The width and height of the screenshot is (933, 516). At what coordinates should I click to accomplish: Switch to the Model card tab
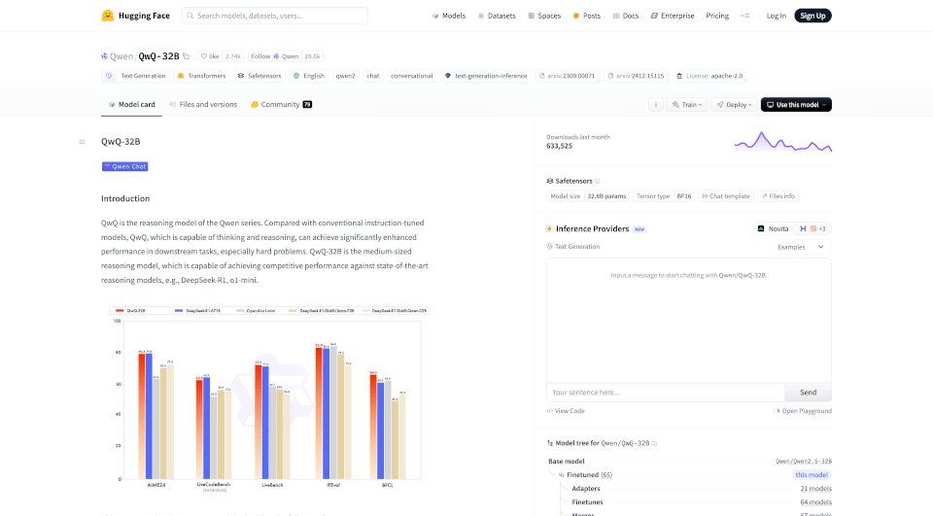(x=131, y=104)
